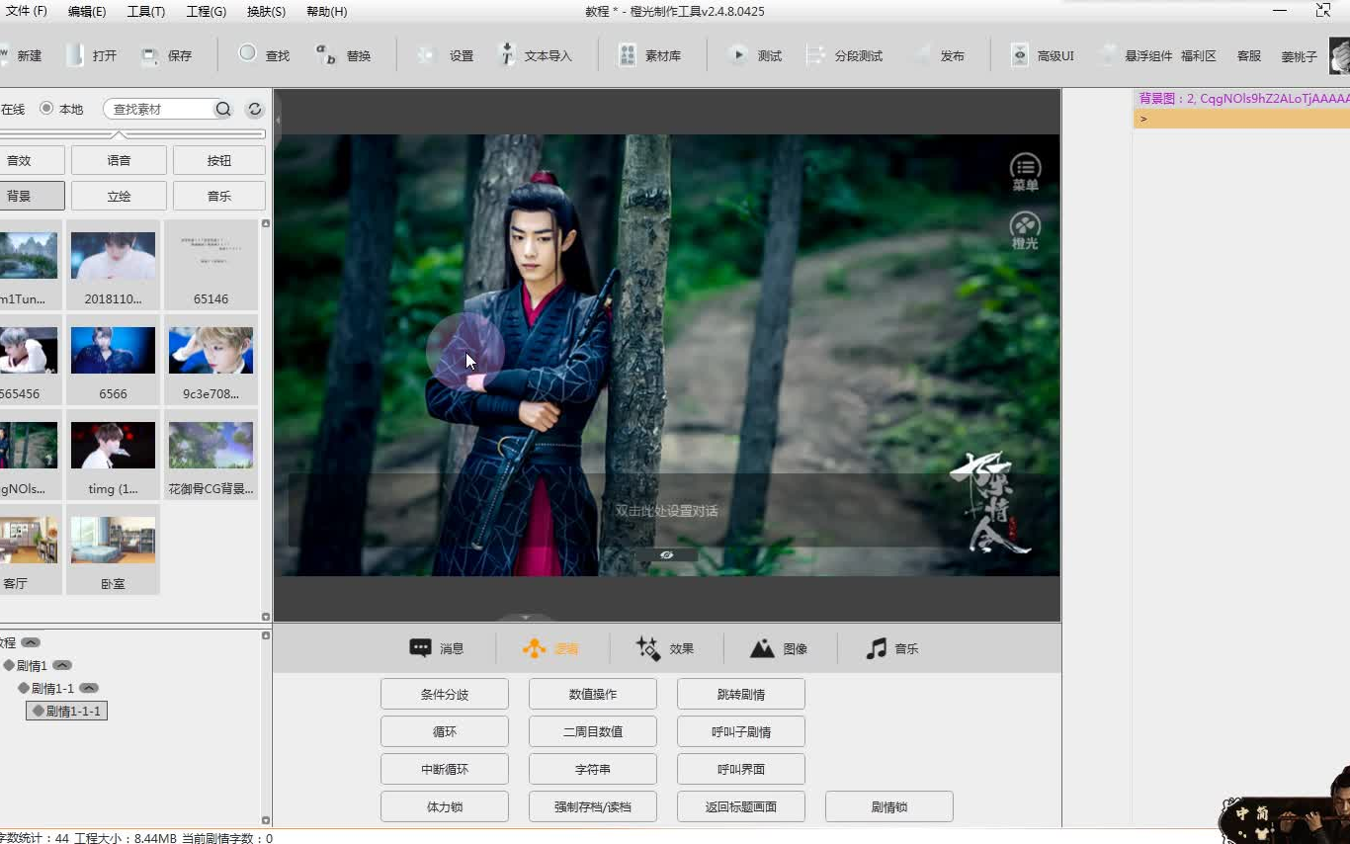
Task: Switch to 消息 message tab
Action: click(437, 648)
